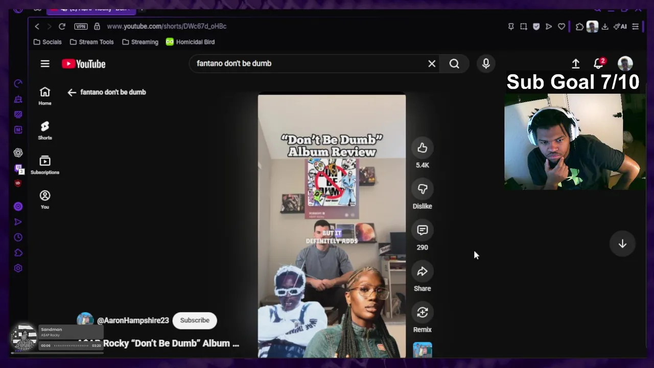Click the Shorts video player
654x368 pixels.
tap(332, 226)
